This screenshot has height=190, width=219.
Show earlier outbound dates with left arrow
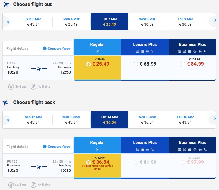(8, 22)
